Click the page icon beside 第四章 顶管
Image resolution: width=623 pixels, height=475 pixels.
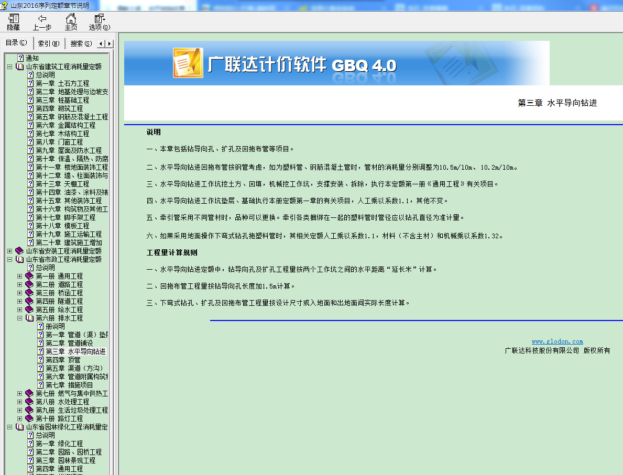pyautogui.click(x=40, y=360)
